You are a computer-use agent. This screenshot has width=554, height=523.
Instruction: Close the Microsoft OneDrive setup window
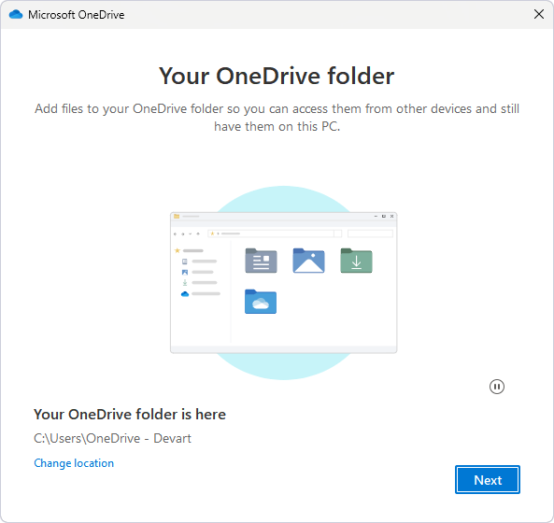pos(539,15)
